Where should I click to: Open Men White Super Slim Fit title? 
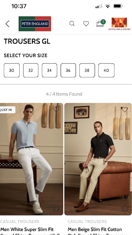point(27,230)
